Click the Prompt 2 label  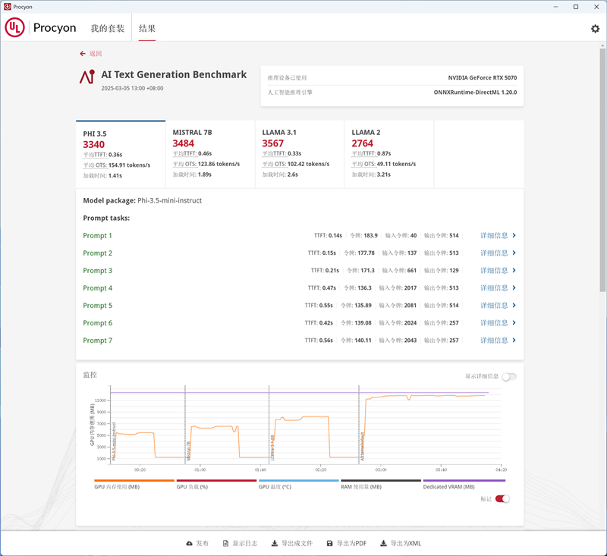pos(98,253)
